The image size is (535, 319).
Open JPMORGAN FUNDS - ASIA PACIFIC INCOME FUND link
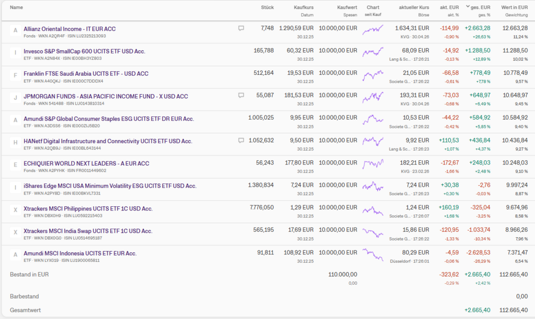(x=106, y=97)
